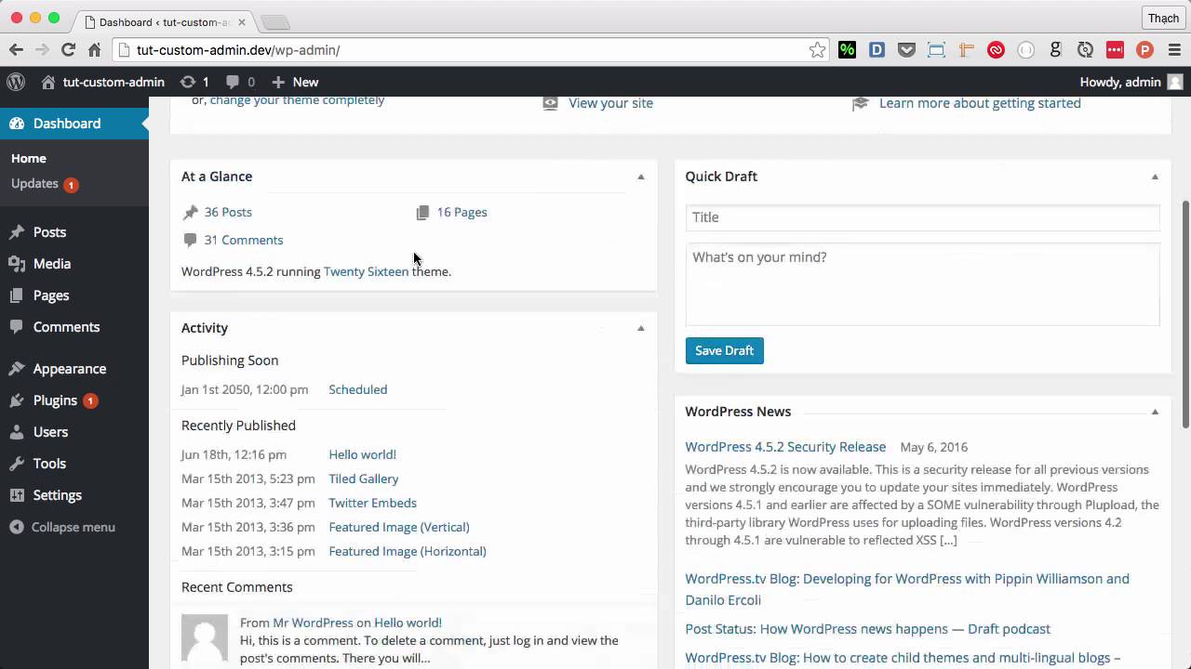Click the Posts pin icon in sidebar
Viewport: 1191px width, 669px height.
17,232
